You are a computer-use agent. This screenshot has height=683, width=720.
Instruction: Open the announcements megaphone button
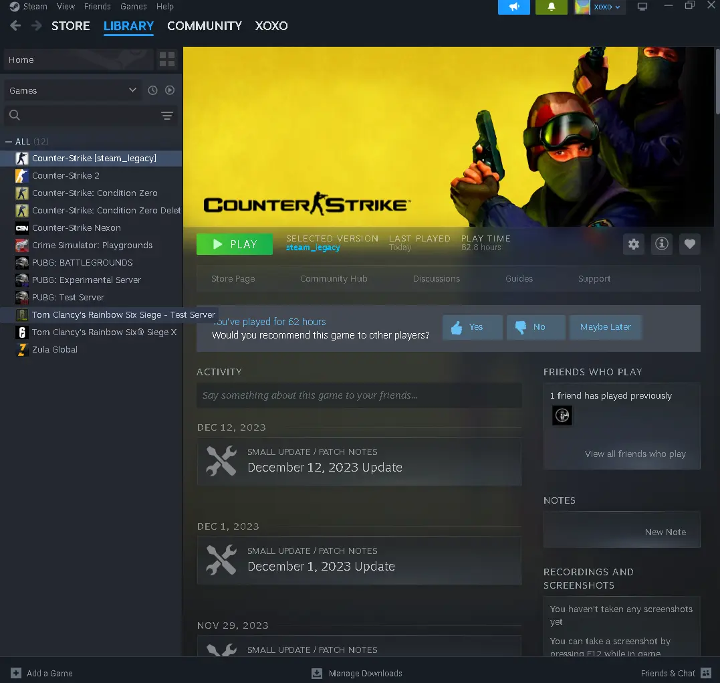(x=514, y=7)
